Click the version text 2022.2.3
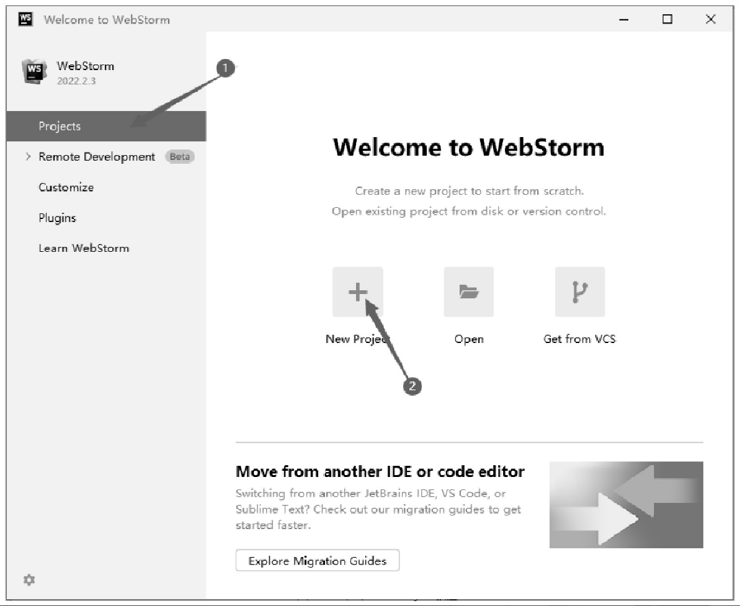740x606 pixels. pos(76,81)
